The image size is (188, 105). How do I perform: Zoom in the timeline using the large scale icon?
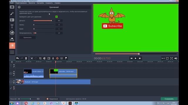pos(38,99)
